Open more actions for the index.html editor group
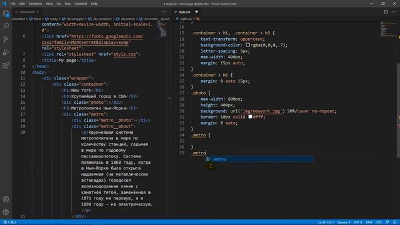This screenshot has width=400, height=225. [x=164, y=12]
